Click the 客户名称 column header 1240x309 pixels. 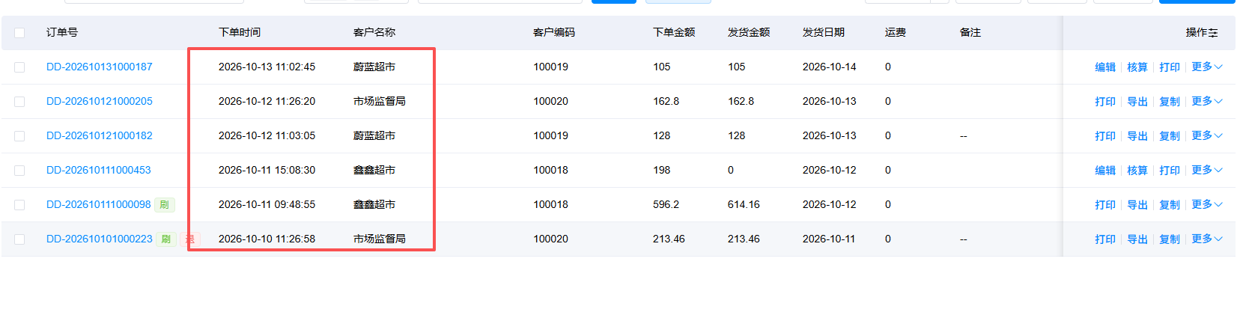[x=374, y=32]
